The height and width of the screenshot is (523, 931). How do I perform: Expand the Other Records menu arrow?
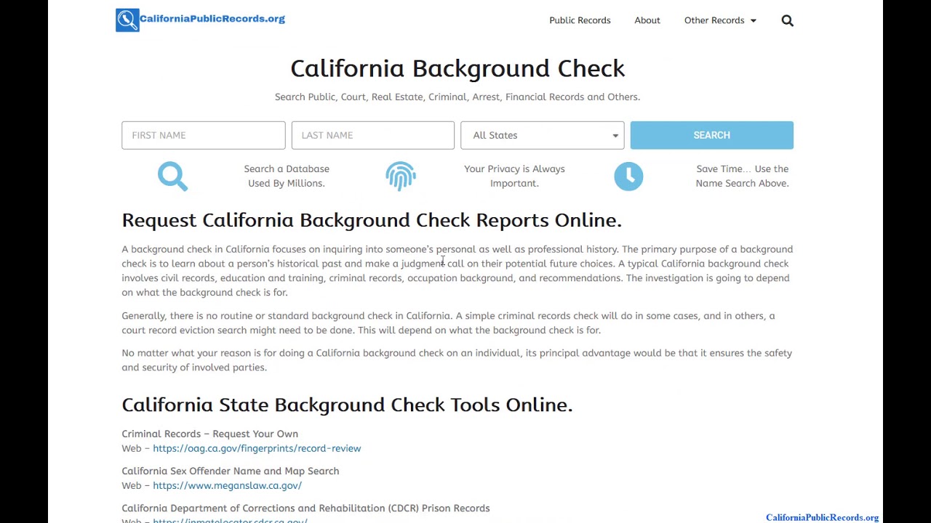click(753, 21)
